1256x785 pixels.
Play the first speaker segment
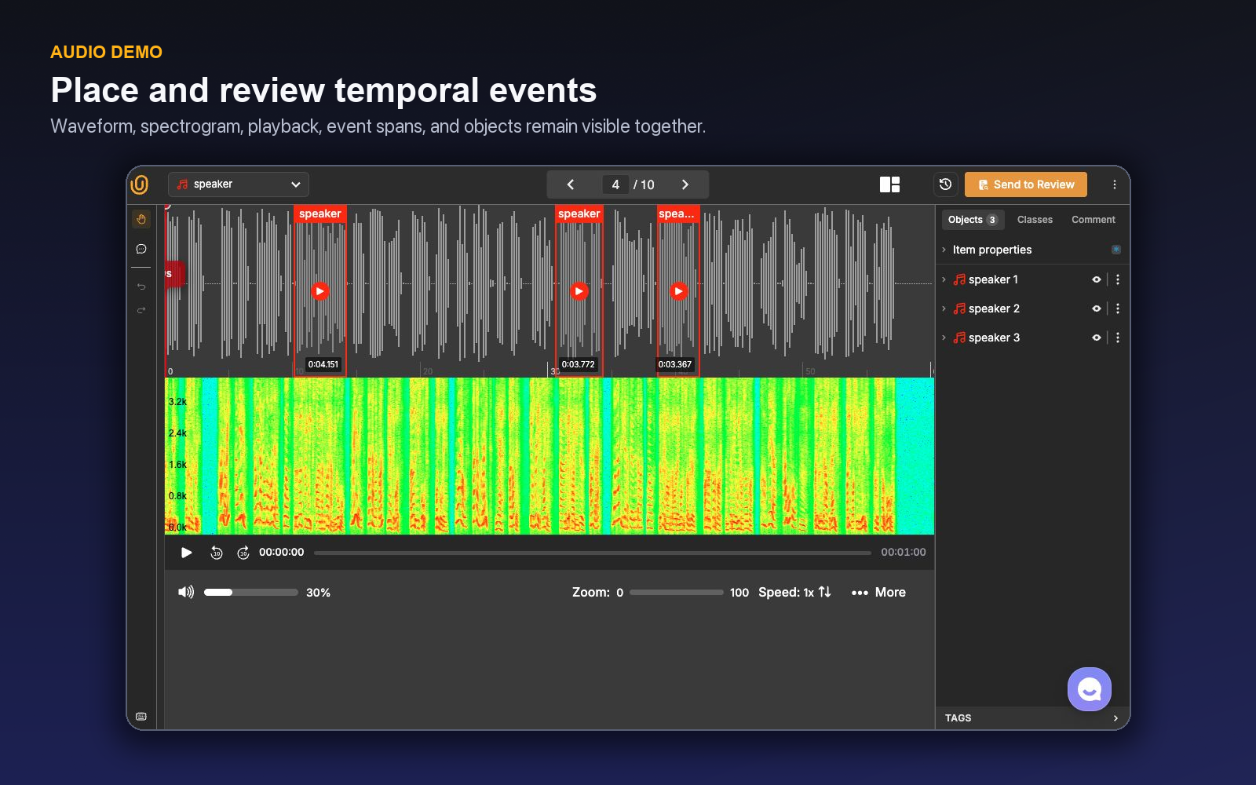320,291
